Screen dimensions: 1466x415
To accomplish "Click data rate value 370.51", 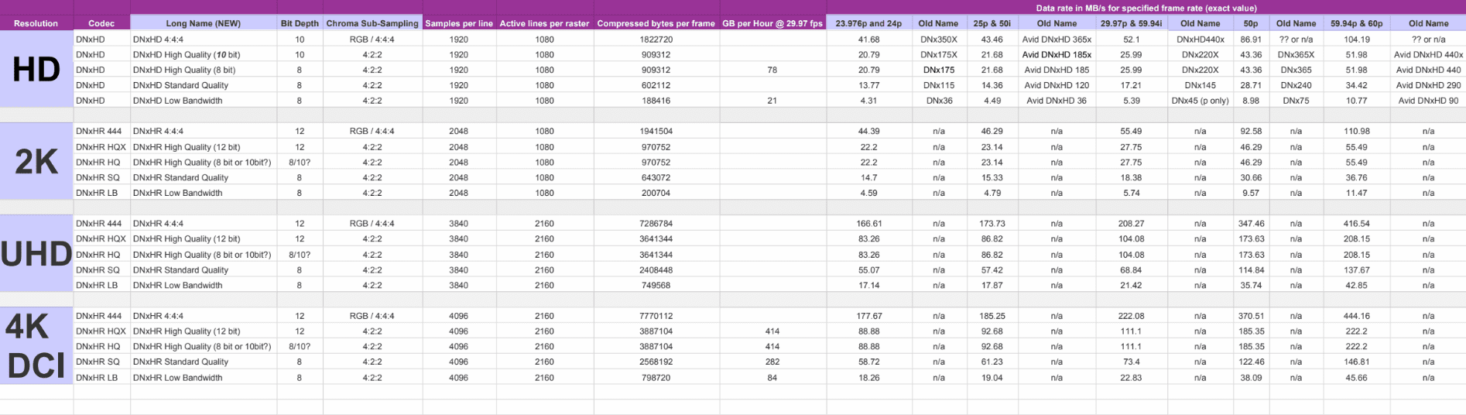I will coord(1251,316).
